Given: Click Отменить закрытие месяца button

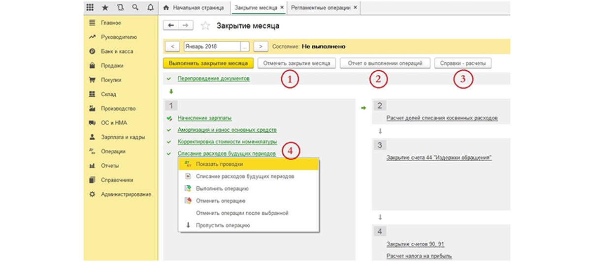Looking at the screenshot, I should [x=296, y=63].
